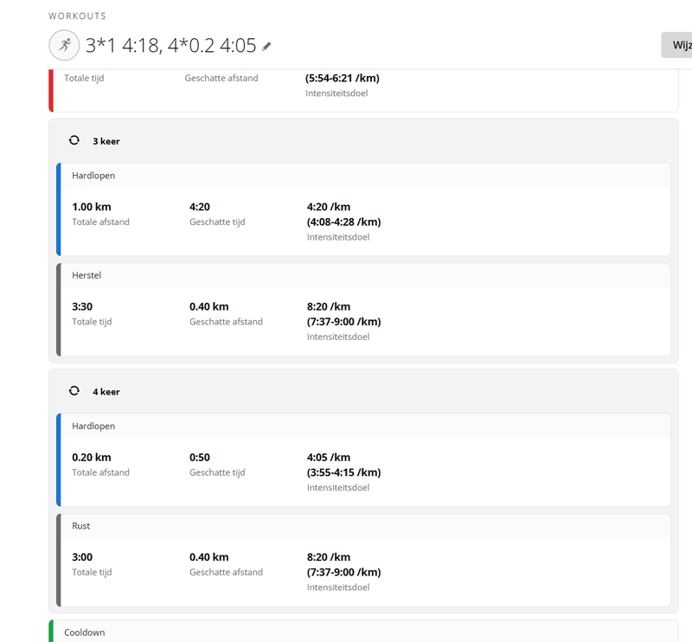692x642 pixels.
Task: Go to the WORKOUTS breadcrumb link
Action: [78, 16]
